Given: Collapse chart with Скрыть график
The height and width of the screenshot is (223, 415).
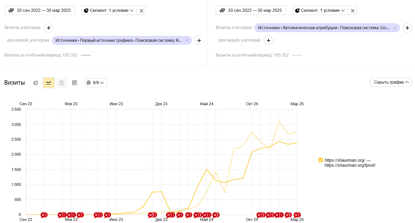Looking at the screenshot, I should click(x=391, y=82).
